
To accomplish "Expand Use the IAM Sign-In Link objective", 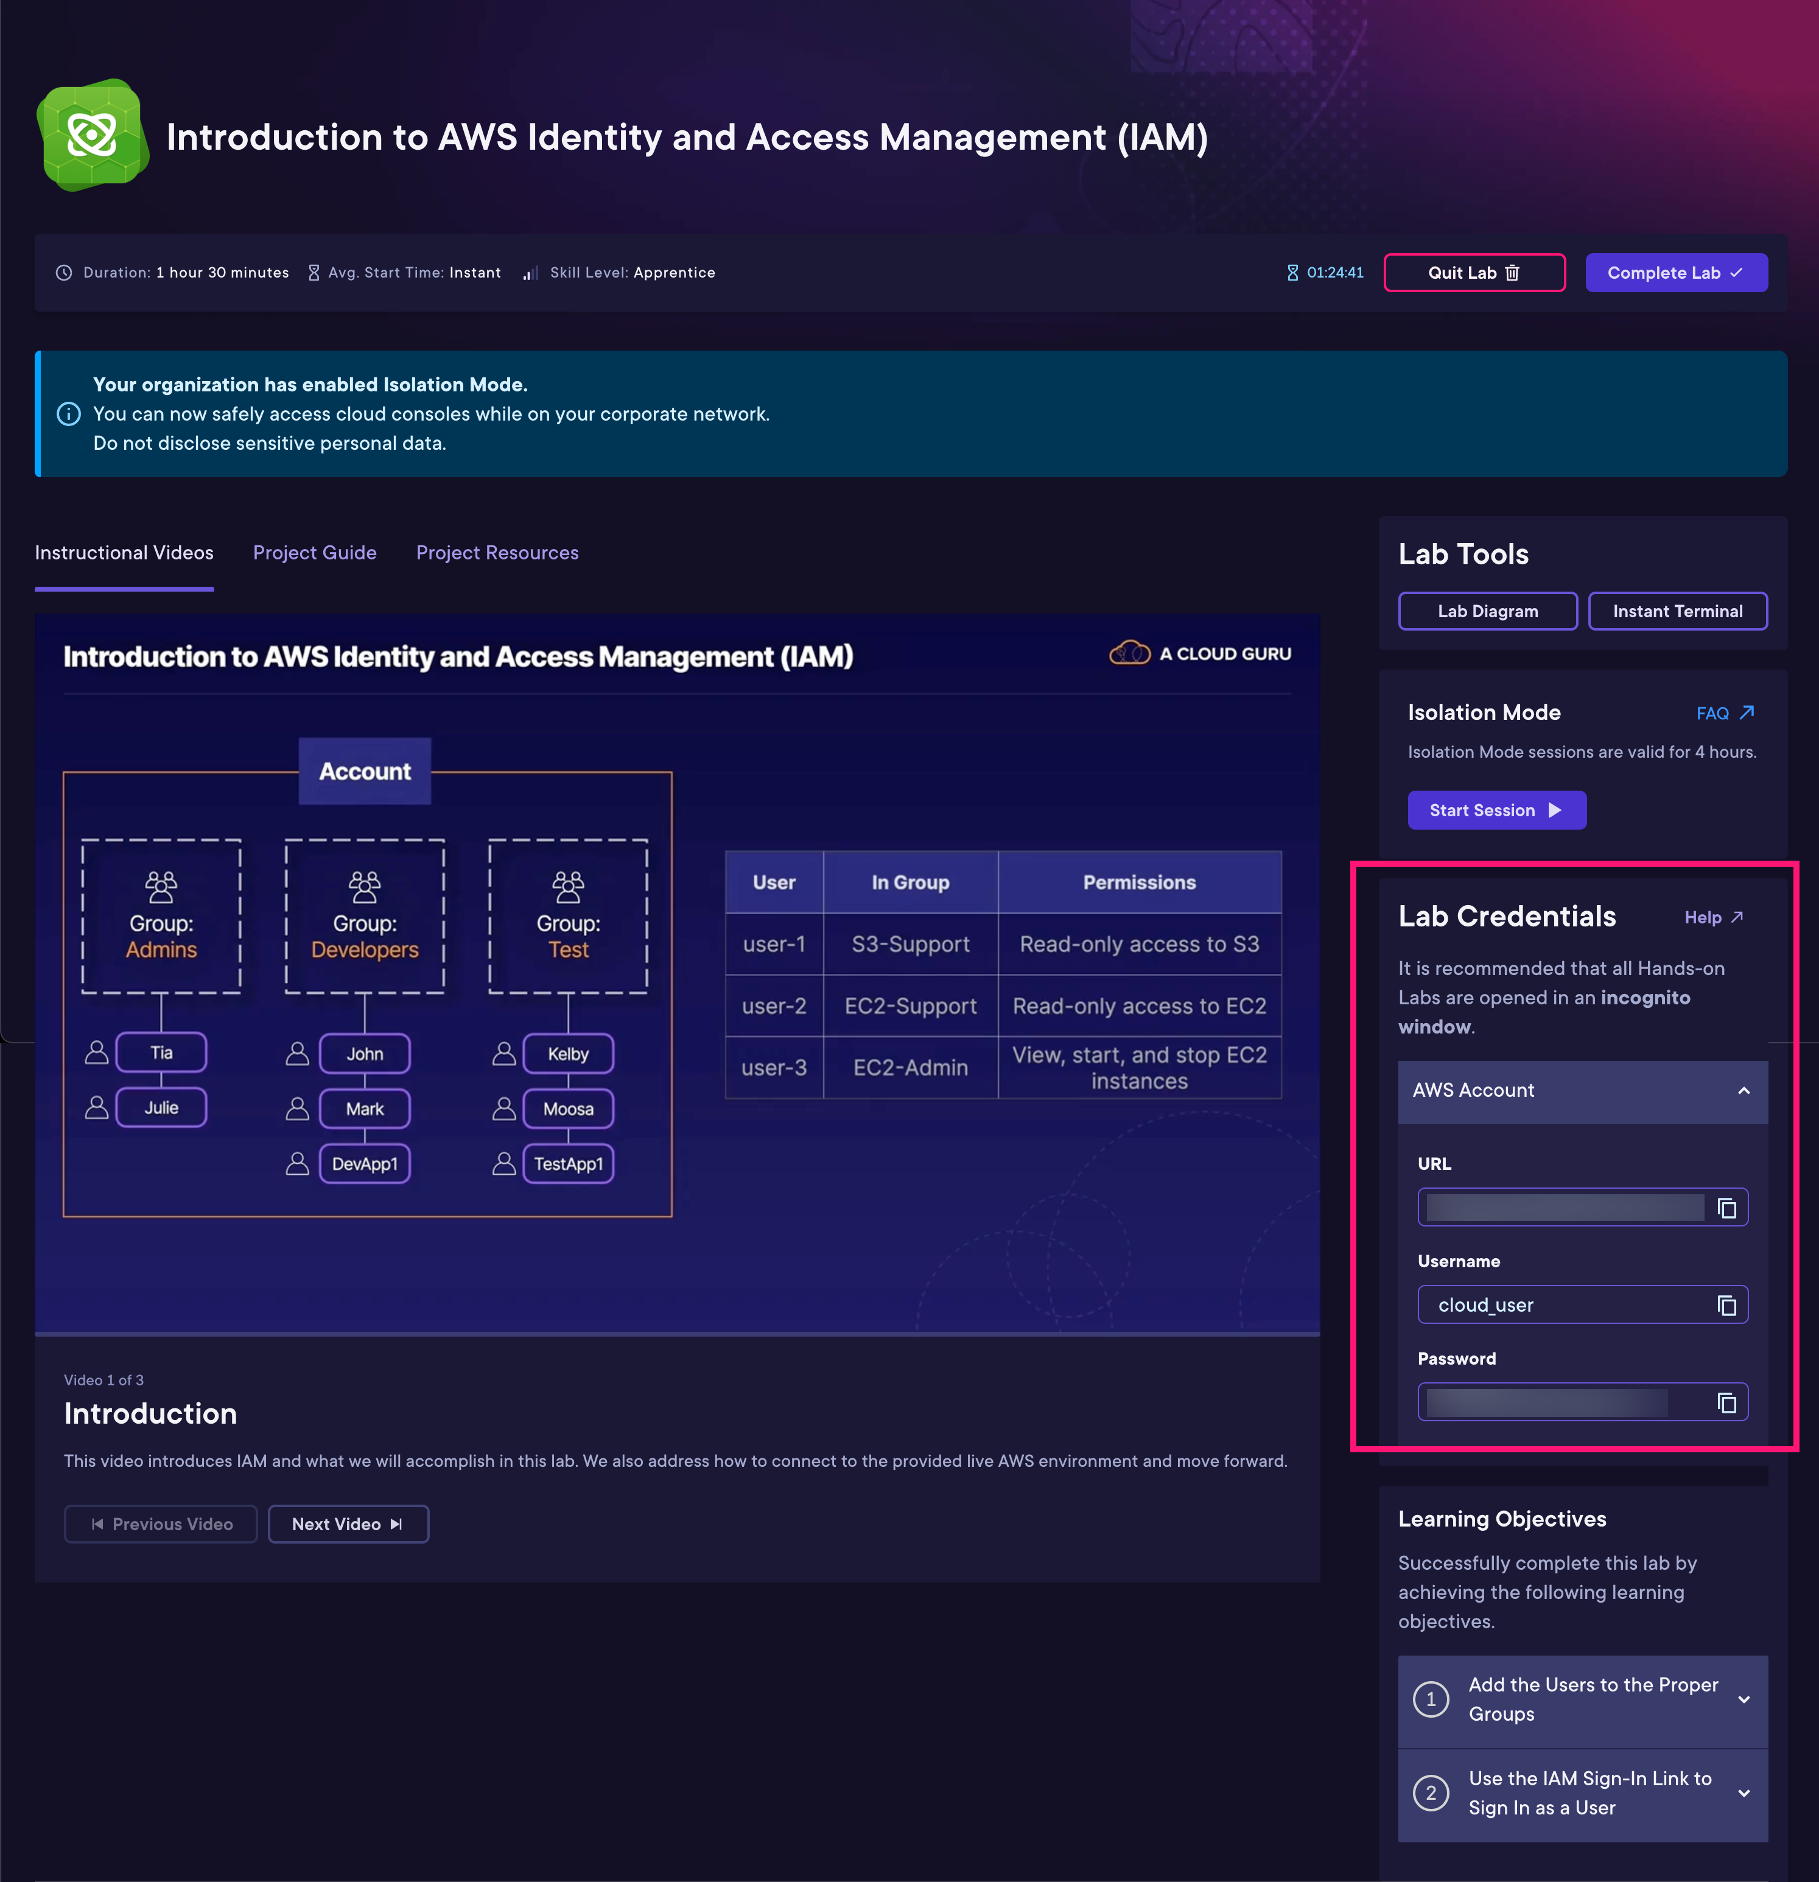I will coord(1743,1793).
